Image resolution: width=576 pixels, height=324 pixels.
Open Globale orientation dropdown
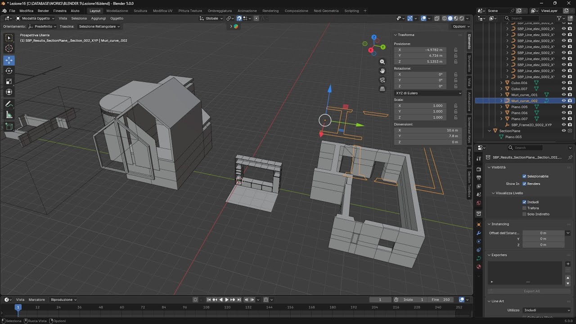(211, 18)
